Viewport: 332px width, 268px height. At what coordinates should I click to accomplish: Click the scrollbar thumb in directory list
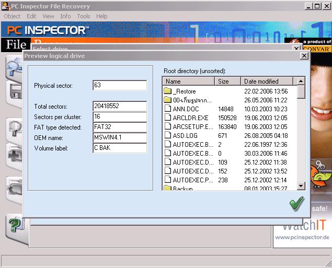pyautogui.click(x=301, y=92)
